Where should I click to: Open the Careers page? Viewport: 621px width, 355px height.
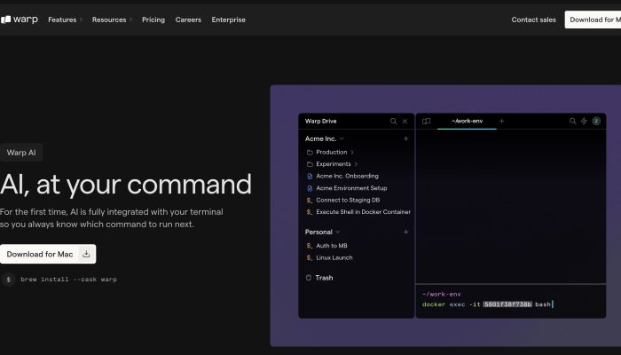[x=188, y=20]
